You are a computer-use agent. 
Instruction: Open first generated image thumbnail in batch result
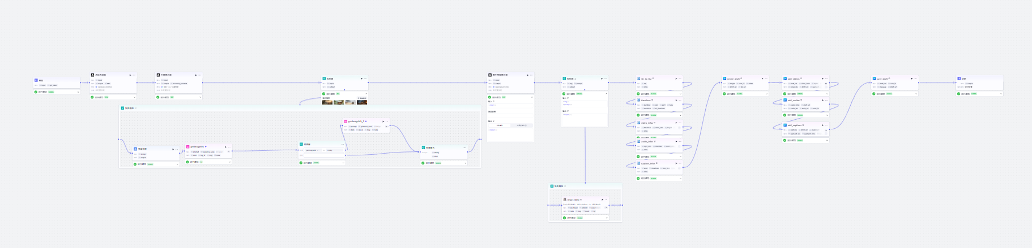[x=327, y=102]
